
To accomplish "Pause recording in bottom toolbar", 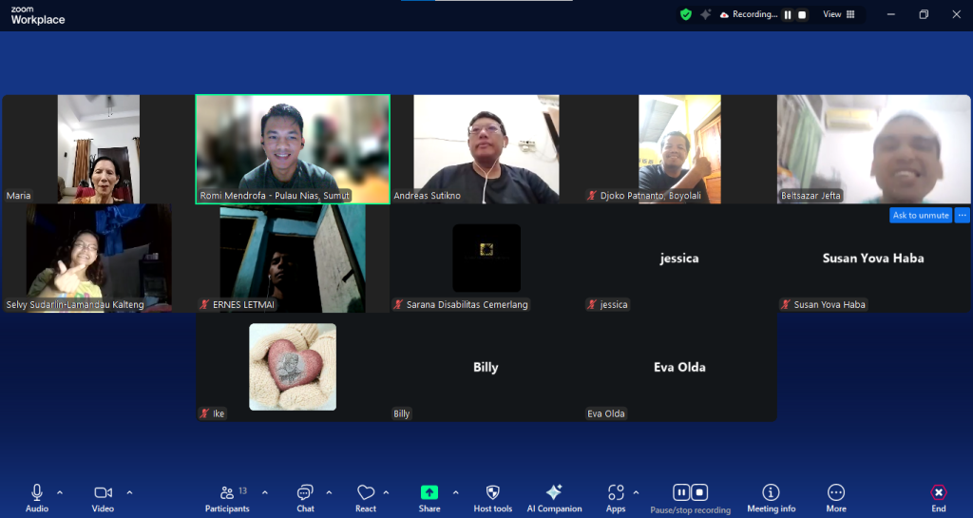I will [x=680, y=492].
